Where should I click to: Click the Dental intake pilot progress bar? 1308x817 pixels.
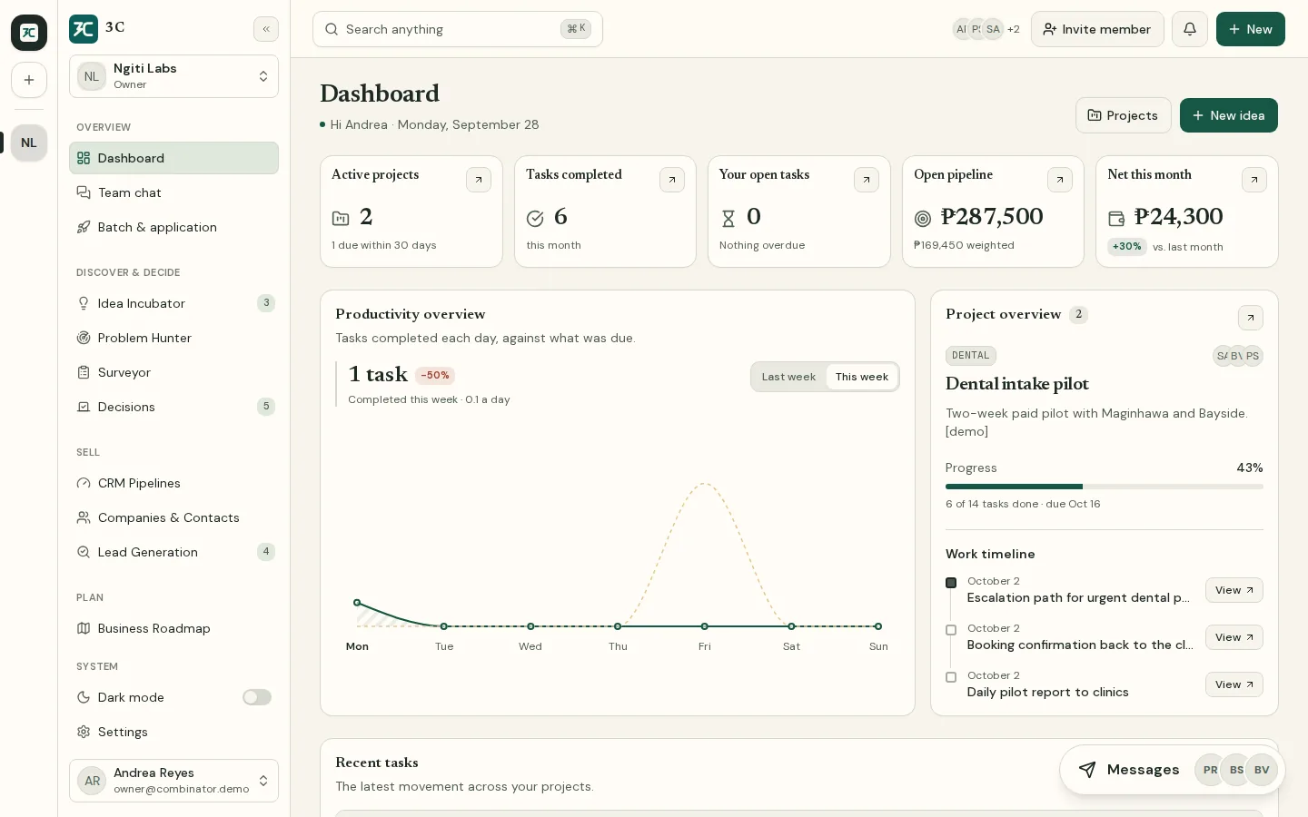(1105, 487)
